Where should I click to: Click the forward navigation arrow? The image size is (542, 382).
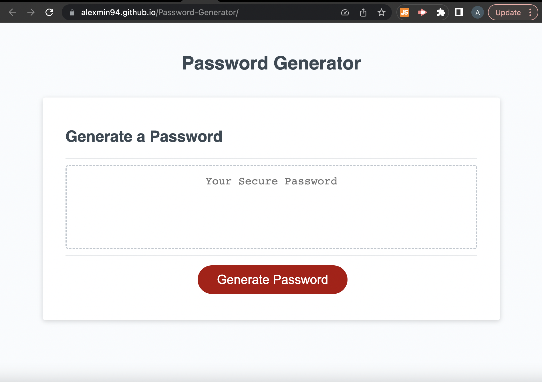(x=31, y=12)
